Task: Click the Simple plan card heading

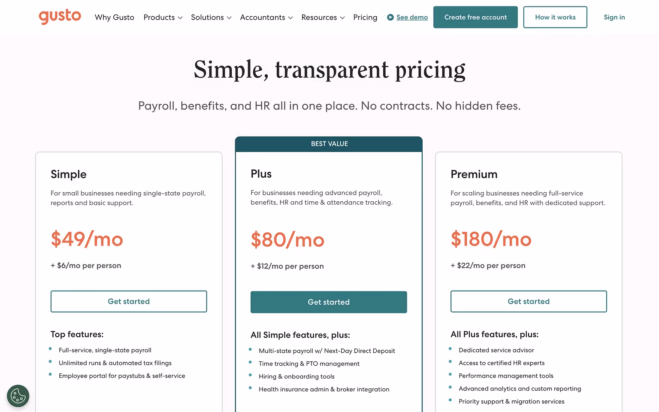Action: click(69, 174)
